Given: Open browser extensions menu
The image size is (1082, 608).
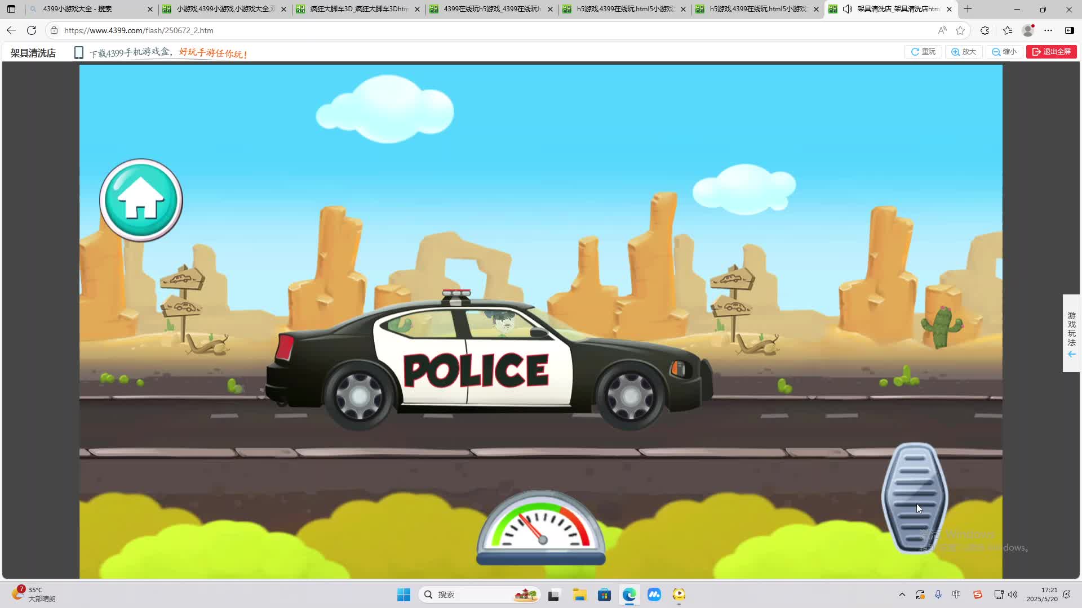Looking at the screenshot, I should (985, 30).
